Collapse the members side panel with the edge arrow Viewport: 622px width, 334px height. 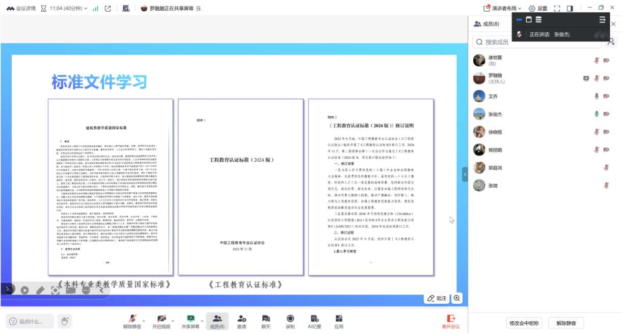coord(465,174)
